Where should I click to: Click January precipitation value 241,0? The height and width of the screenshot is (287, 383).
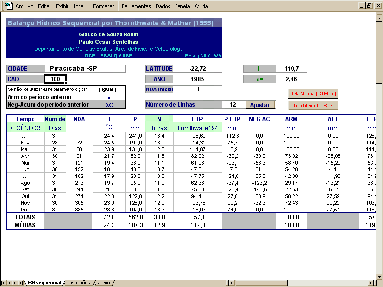coord(135,136)
